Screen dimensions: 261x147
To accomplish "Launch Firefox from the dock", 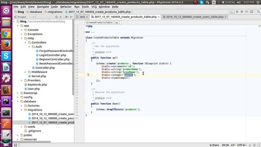I will pos(6,45).
